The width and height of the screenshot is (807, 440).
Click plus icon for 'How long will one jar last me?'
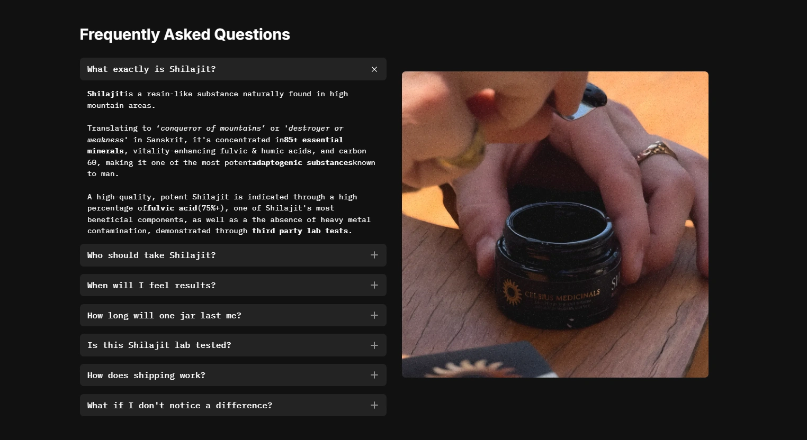tap(374, 315)
